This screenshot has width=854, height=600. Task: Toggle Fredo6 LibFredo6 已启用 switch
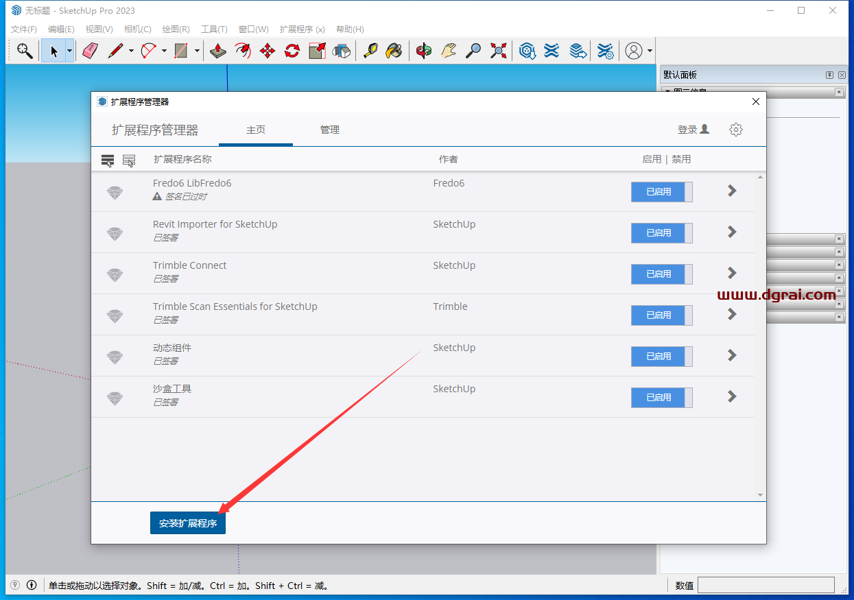coord(662,192)
